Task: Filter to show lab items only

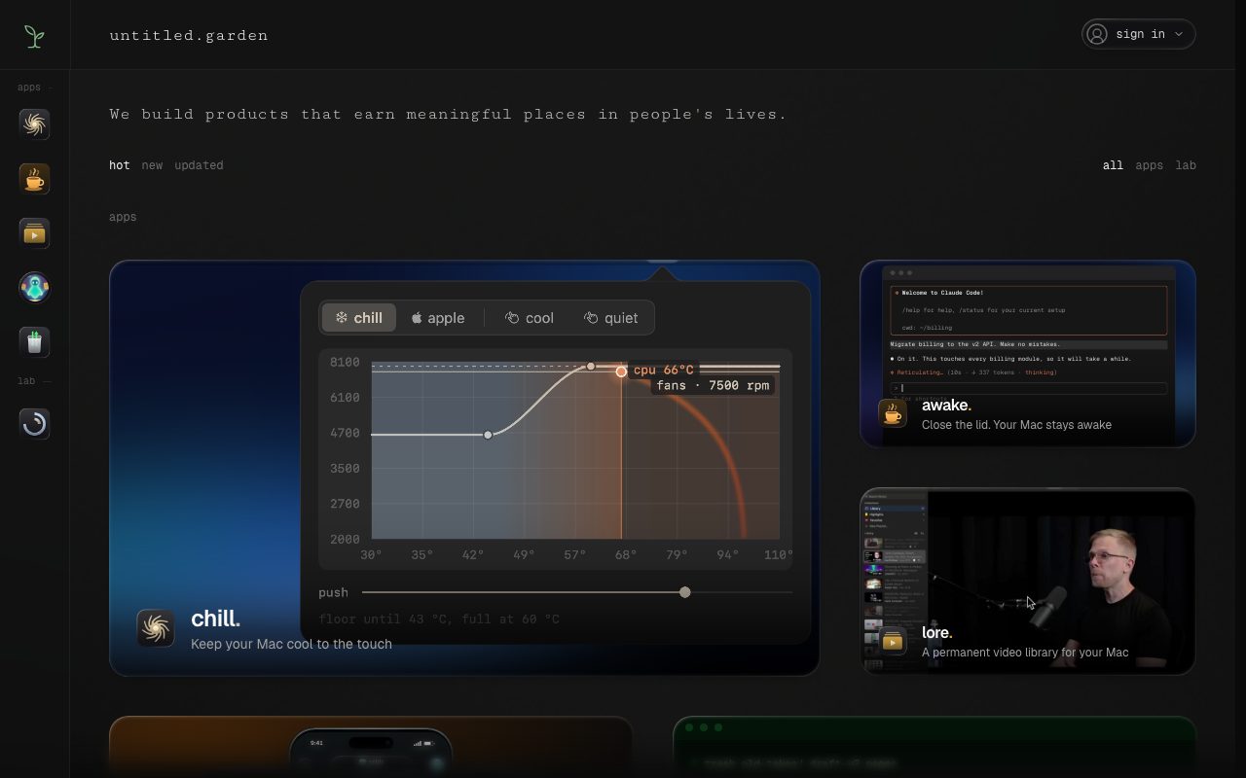Action: click(x=1186, y=165)
